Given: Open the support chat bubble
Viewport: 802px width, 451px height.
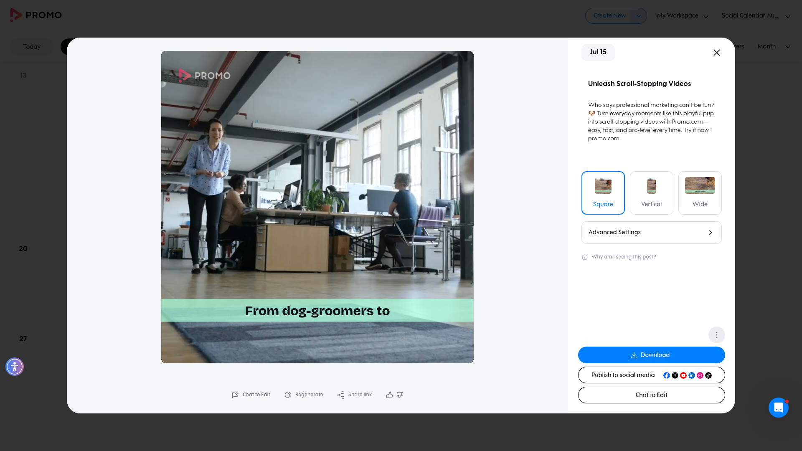Looking at the screenshot, I should click(x=779, y=408).
